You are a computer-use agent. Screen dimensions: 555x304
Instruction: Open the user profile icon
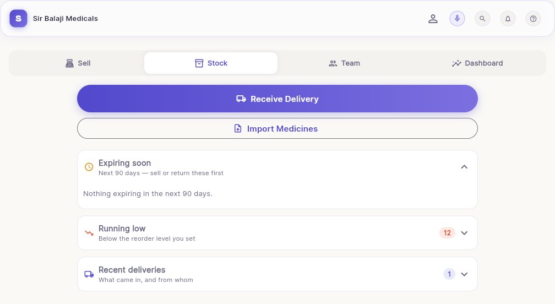click(x=433, y=19)
